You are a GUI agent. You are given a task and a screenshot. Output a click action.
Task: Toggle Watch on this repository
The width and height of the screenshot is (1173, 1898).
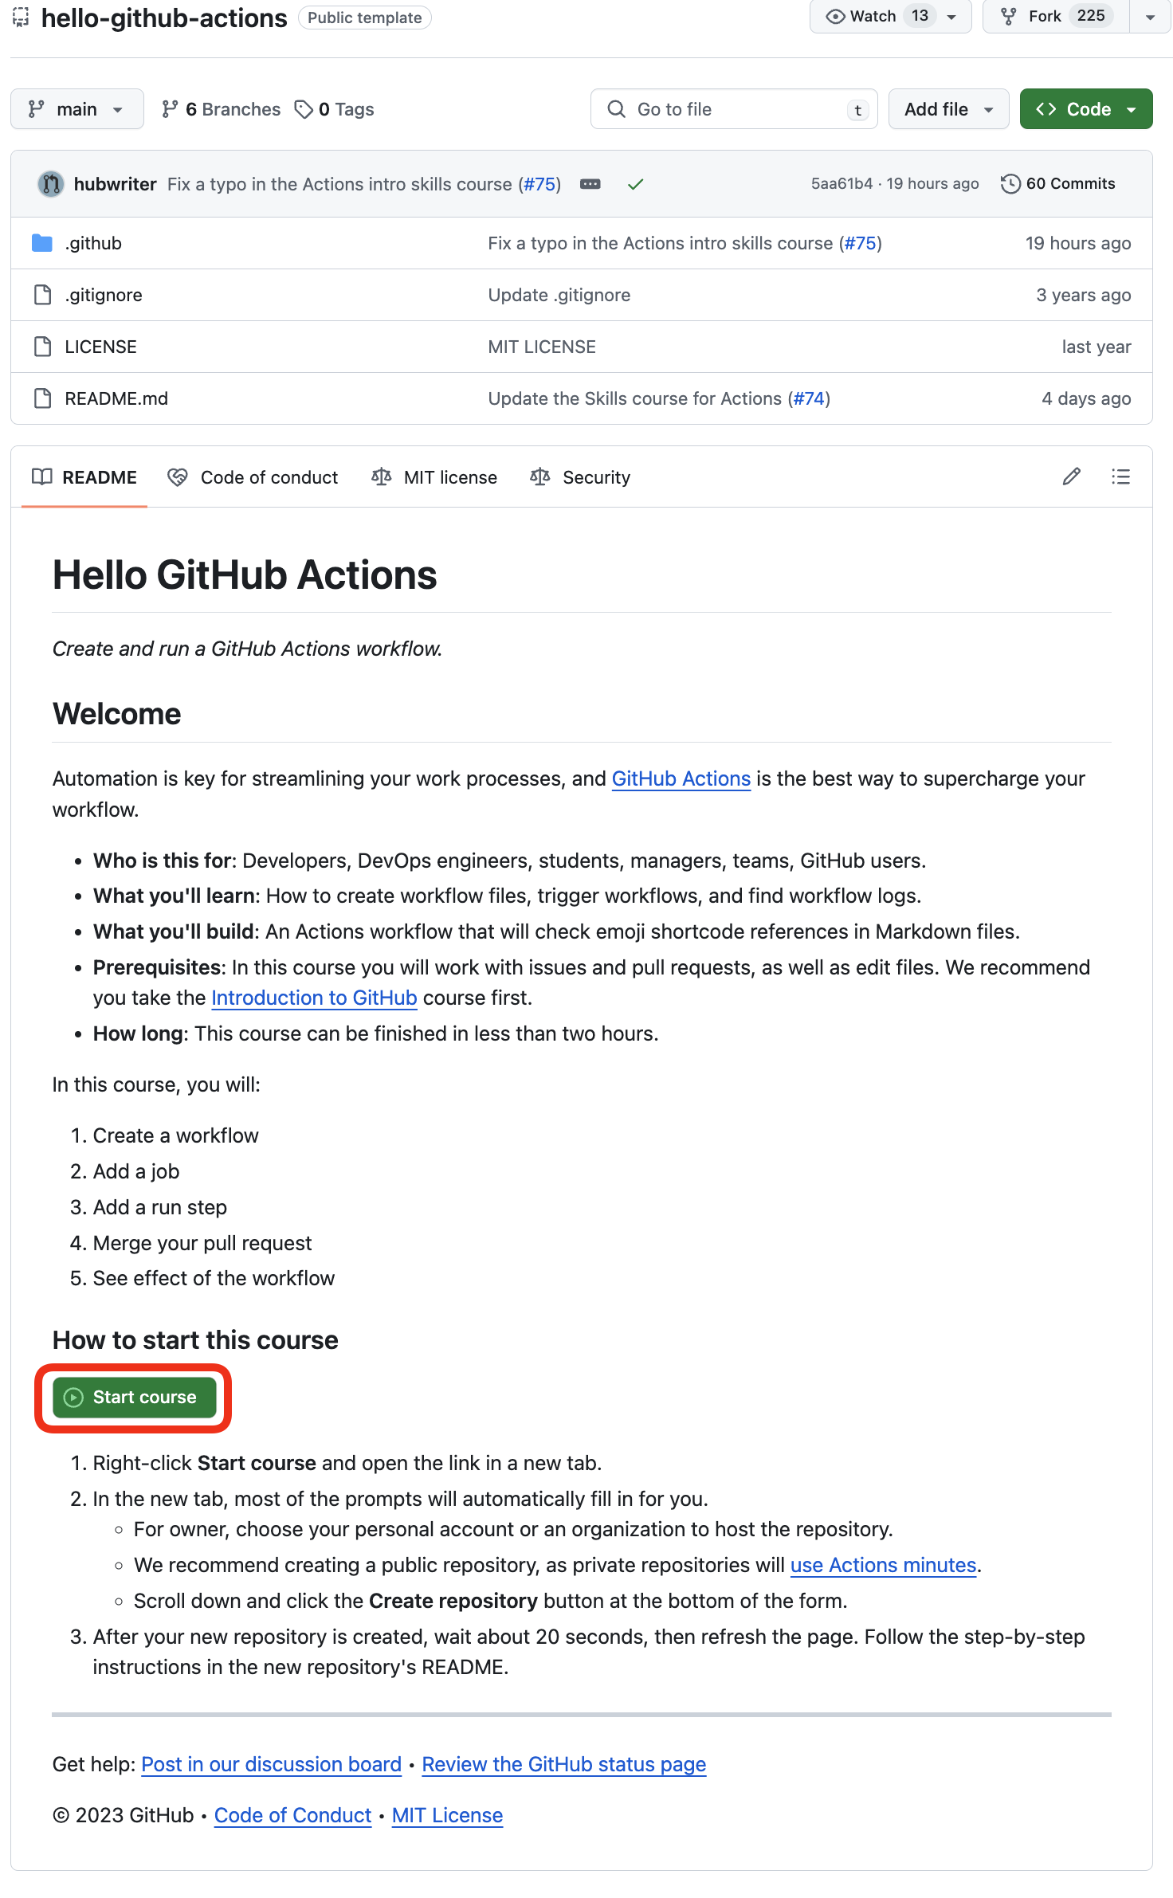863,16
